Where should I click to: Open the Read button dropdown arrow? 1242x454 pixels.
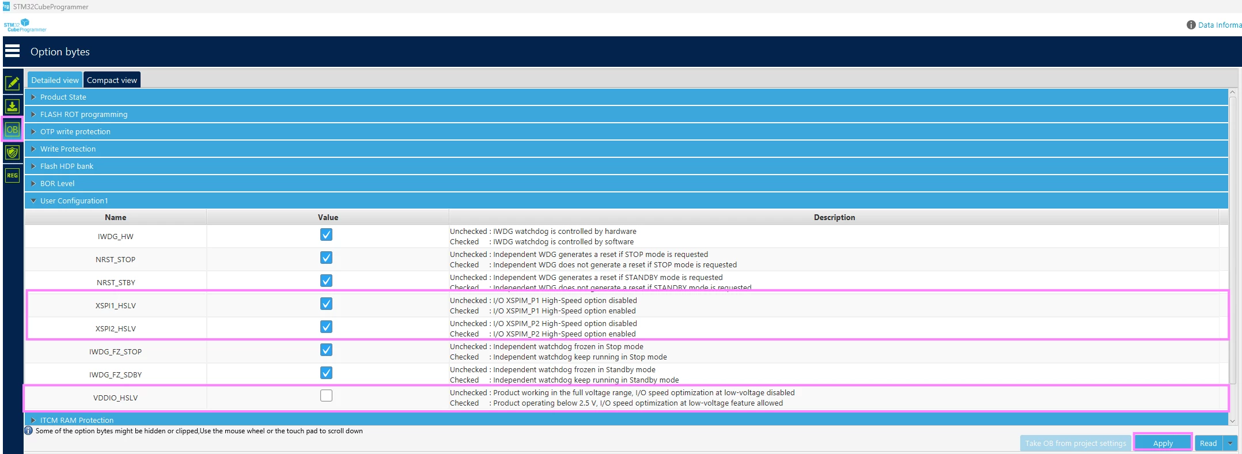(1230, 443)
